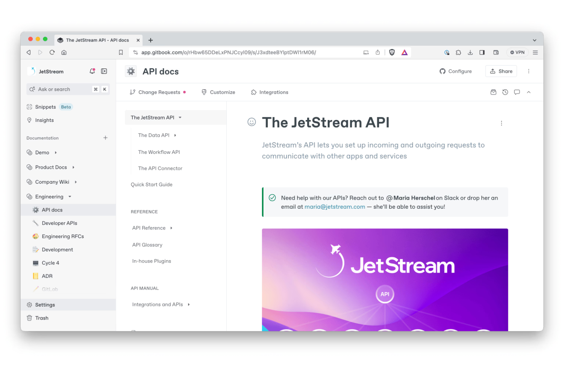Open the Customize tab
The width and height of the screenshot is (564, 376).
[218, 92]
